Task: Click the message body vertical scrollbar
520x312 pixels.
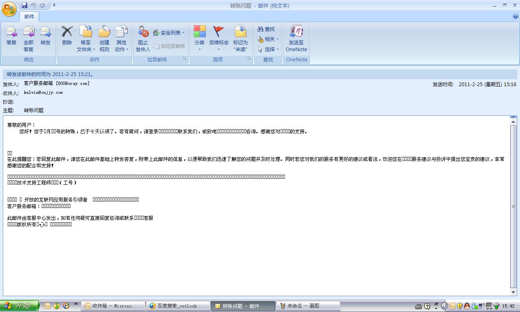Action: pos(513,206)
